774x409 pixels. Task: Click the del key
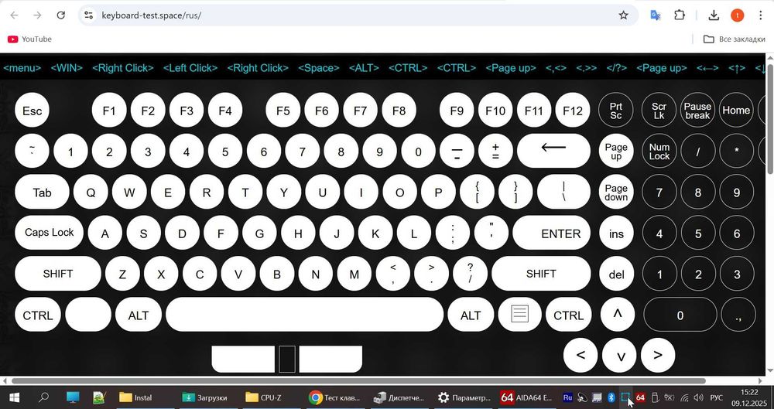(616, 274)
